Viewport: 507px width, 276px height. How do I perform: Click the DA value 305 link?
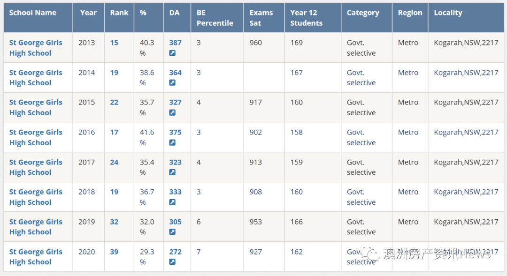(175, 222)
